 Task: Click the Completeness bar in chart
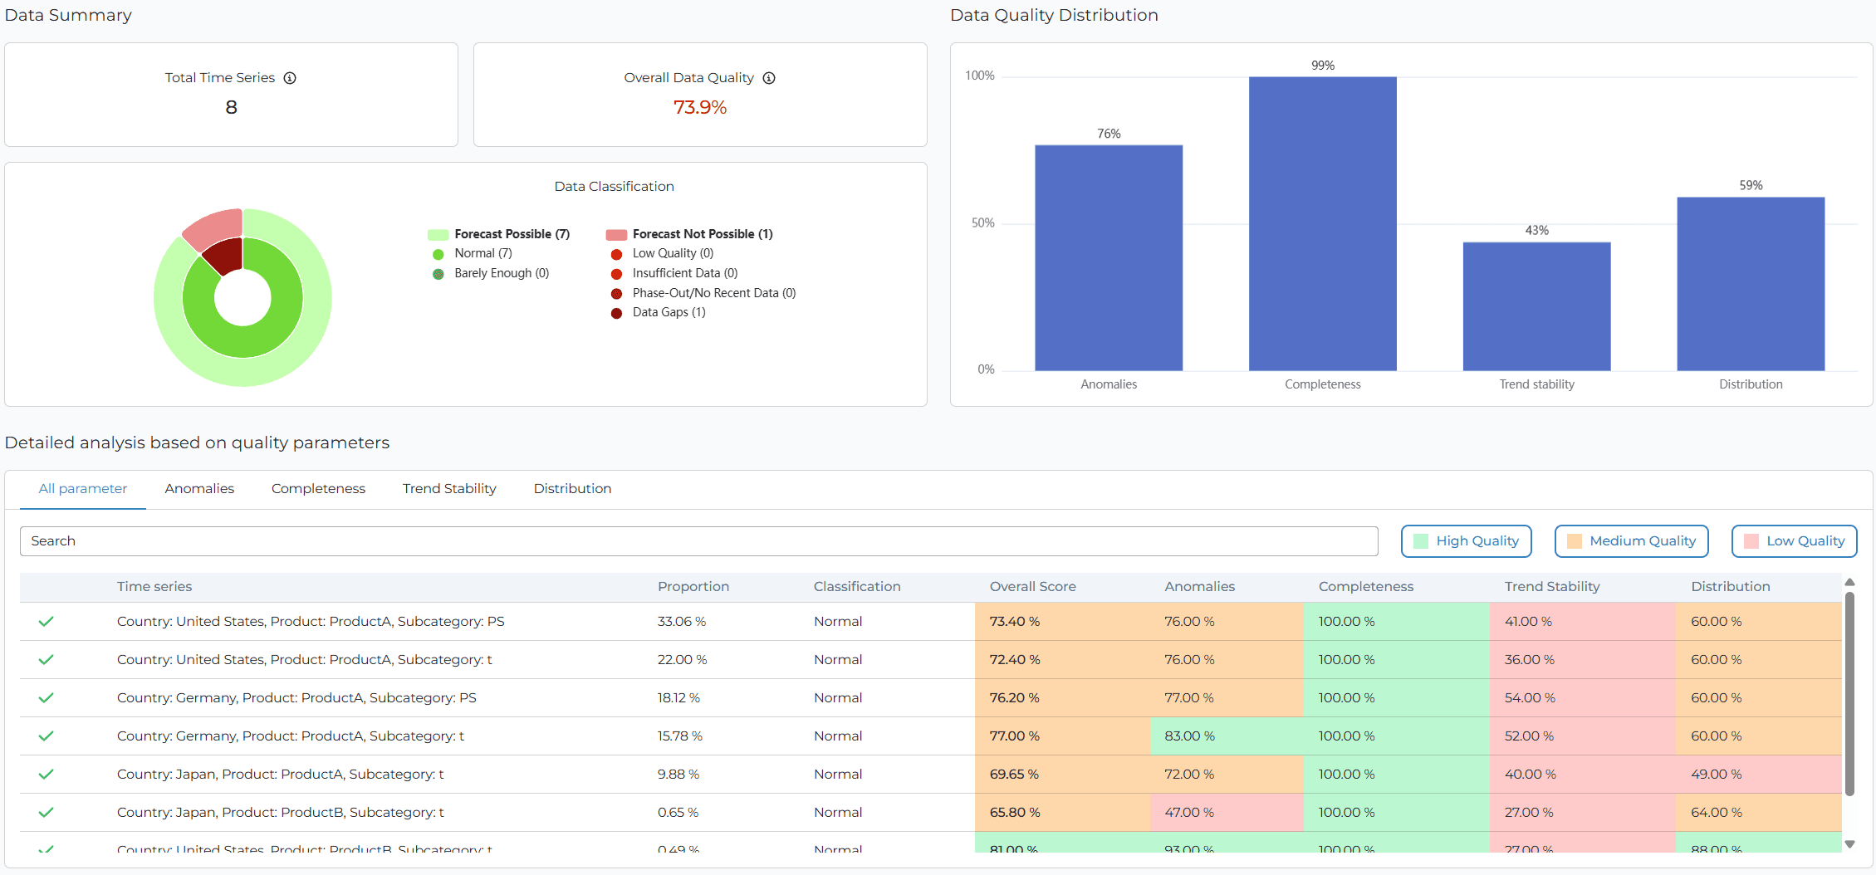[1322, 224]
